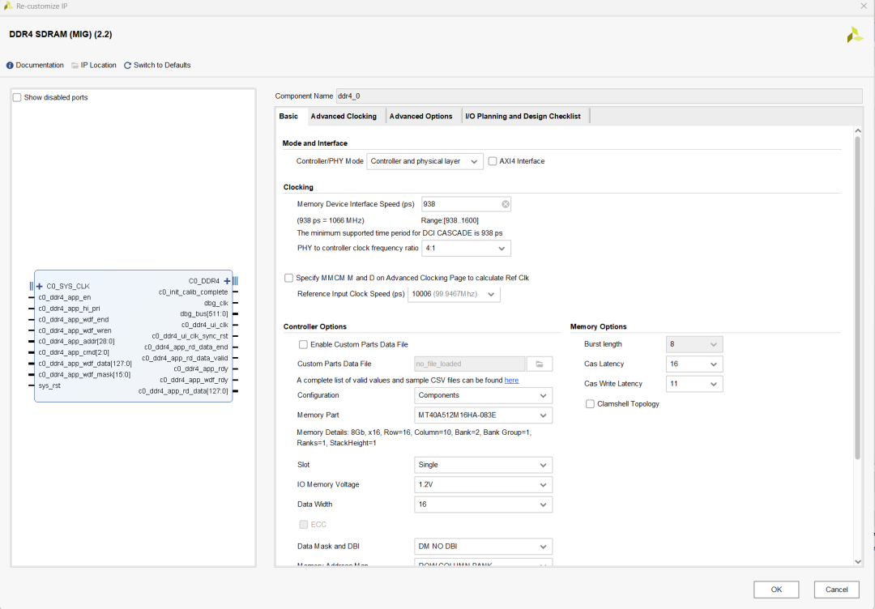Toggle Show disabled ports checkbox
This screenshot has width=875, height=609.
coord(17,98)
